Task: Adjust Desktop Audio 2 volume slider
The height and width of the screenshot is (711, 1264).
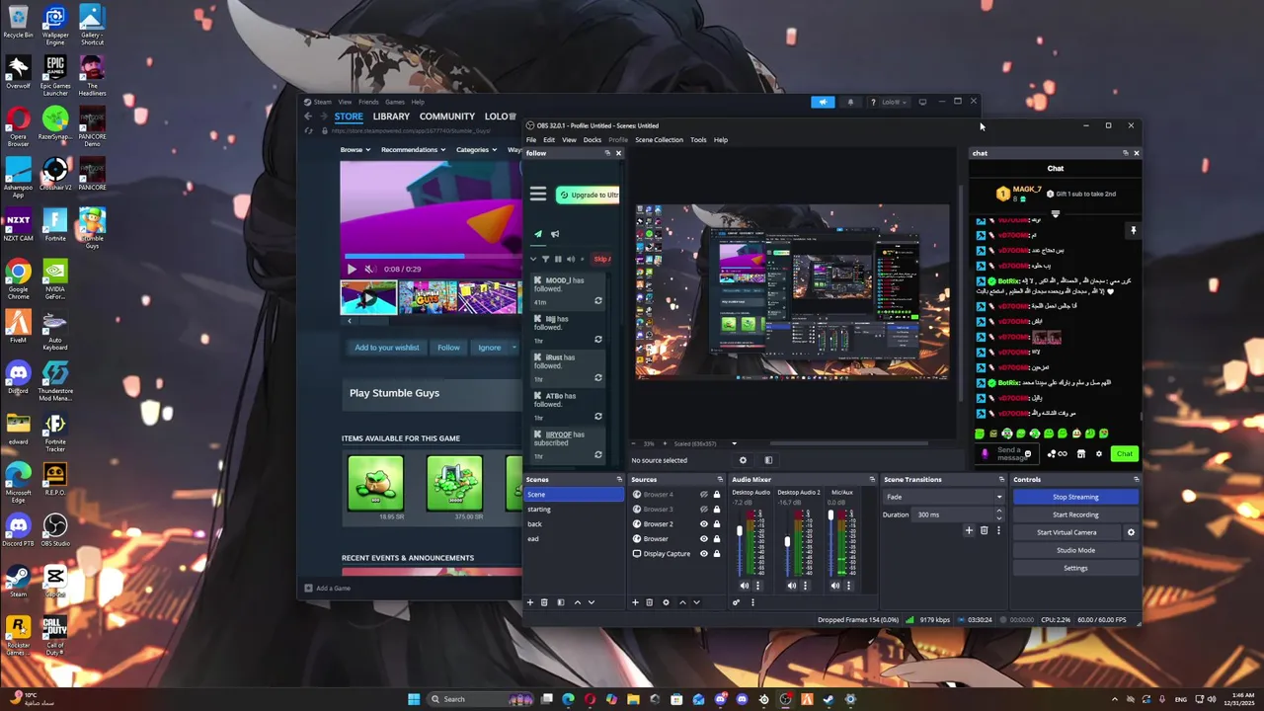Action: (x=787, y=540)
